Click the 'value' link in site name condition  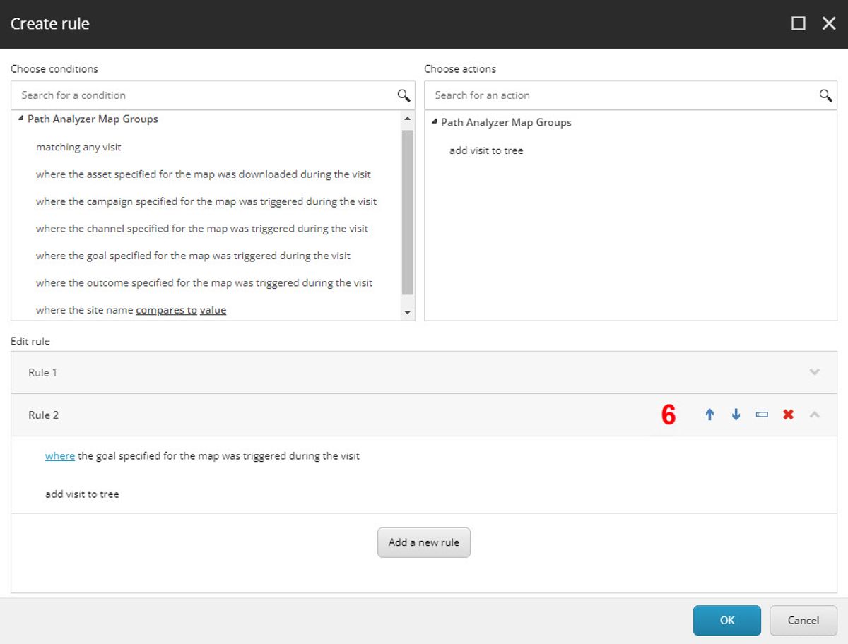pyautogui.click(x=213, y=310)
